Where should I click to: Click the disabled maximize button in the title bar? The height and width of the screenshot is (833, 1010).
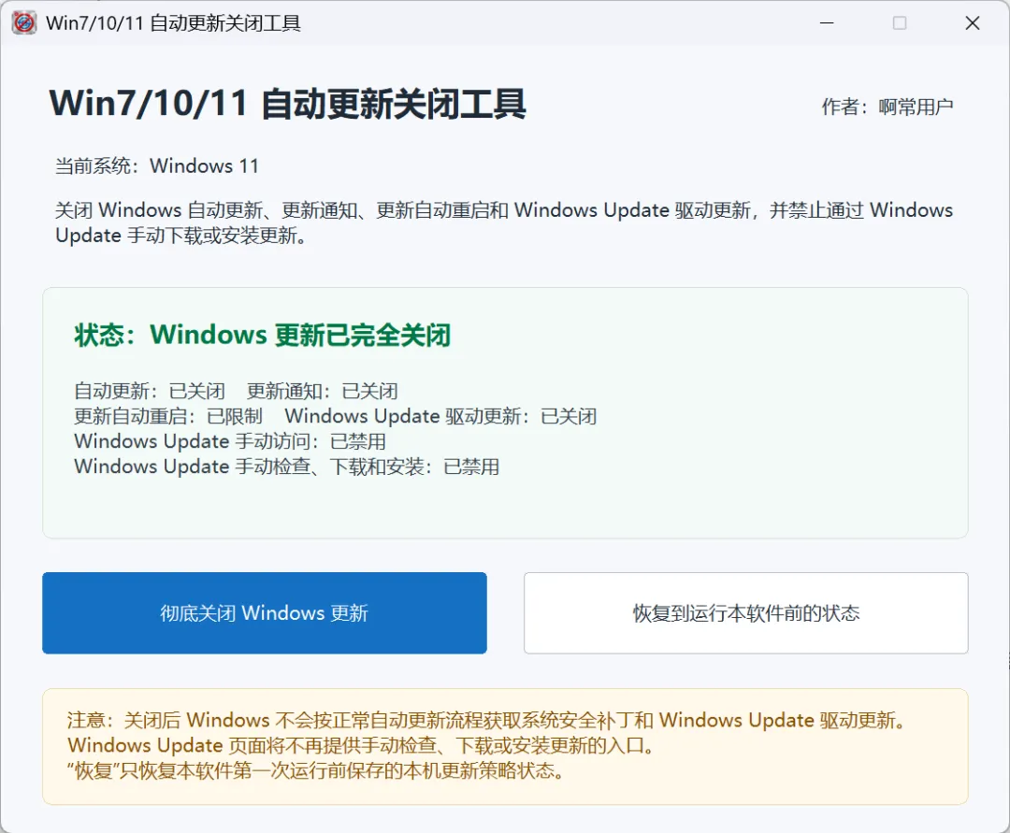tap(900, 23)
